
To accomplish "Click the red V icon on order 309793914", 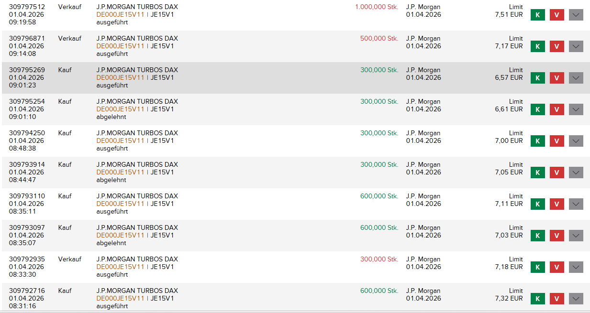I will pyautogui.click(x=557, y=173).
